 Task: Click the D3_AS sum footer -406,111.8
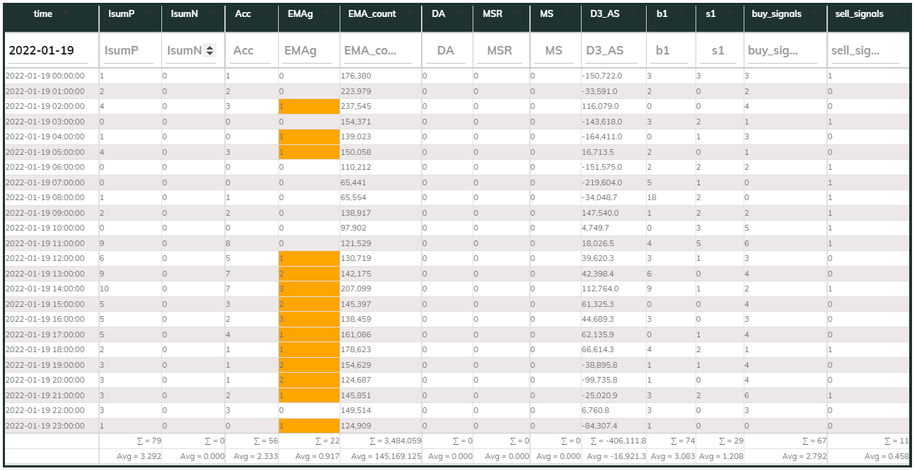(613, 441)
